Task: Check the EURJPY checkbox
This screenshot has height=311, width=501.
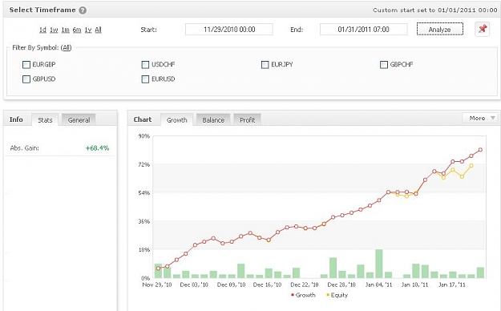Action: click(265, 65)
